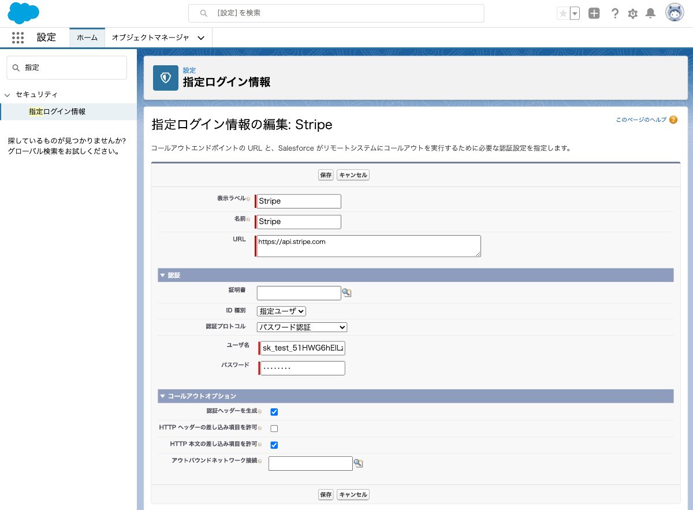Uncheck 認証ヘッダーを生成 checkbox
Screen dimensions: 693x510
coord(274,412)
